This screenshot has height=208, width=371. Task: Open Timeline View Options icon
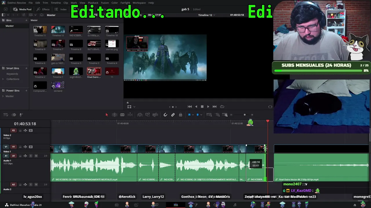(x=6, y=115)
